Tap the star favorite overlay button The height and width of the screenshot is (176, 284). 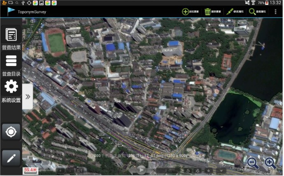point(208,171)
